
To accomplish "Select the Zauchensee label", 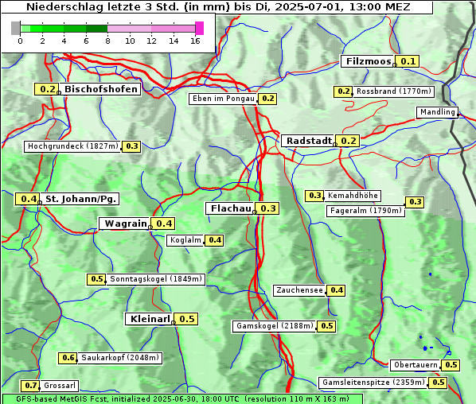I will [299, 290].
